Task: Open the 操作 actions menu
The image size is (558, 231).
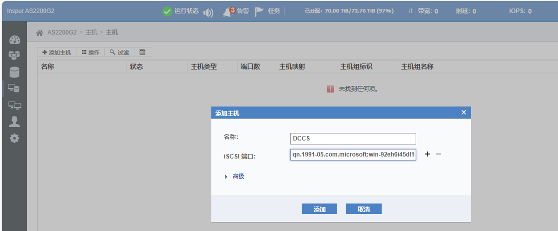Action: 90,52
